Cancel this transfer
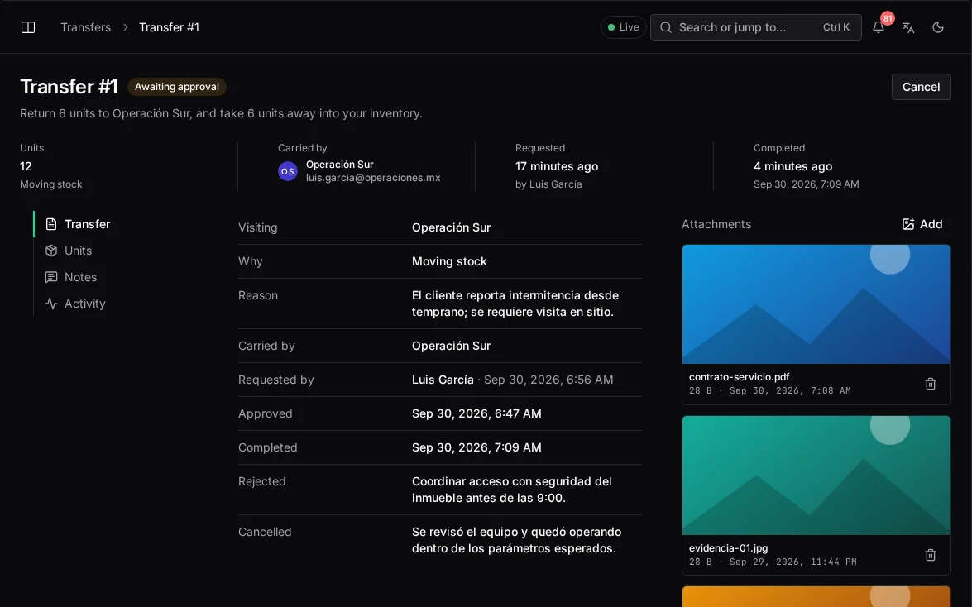 pyautogui.click(x=921, y=87)
